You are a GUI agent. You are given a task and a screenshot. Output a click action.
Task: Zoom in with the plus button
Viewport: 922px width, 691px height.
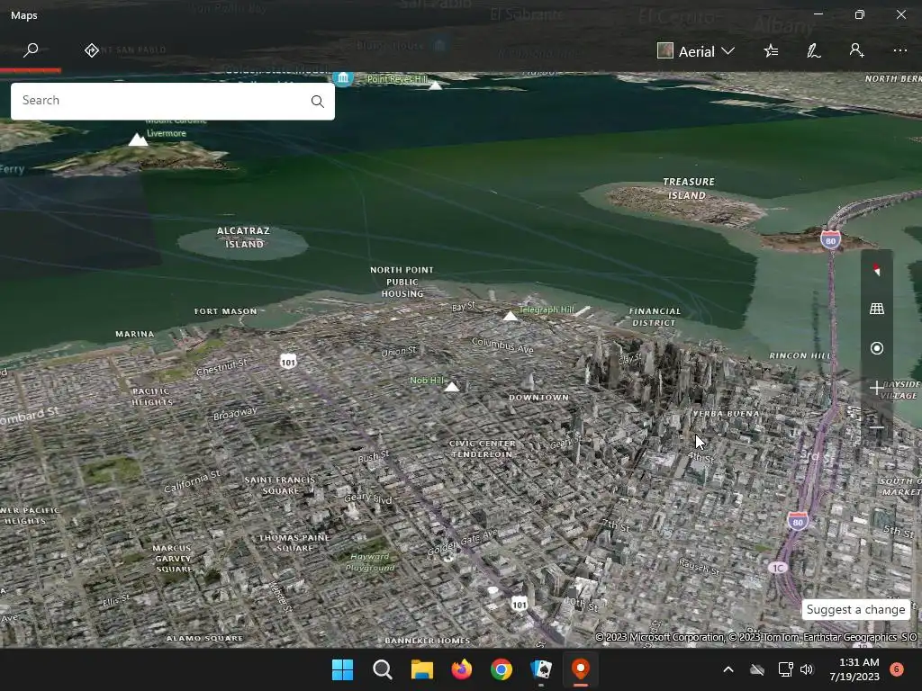click(x=877, y=388)
